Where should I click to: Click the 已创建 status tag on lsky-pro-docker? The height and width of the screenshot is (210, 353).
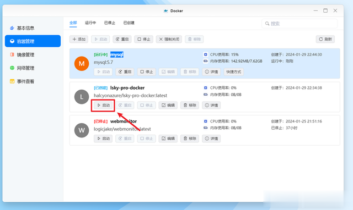point(100,88)
